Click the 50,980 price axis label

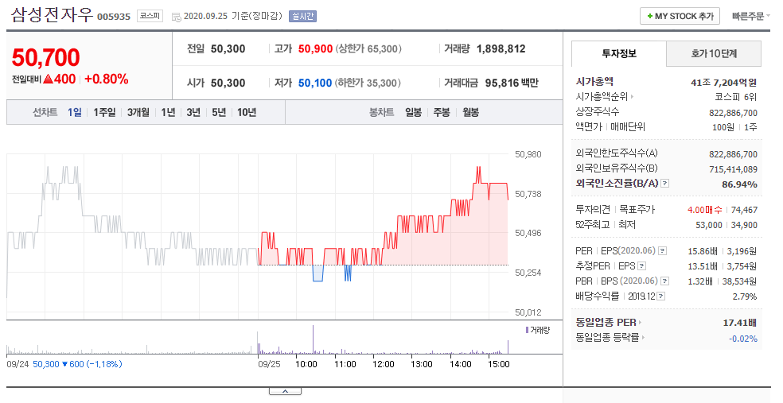coord(528,155)
